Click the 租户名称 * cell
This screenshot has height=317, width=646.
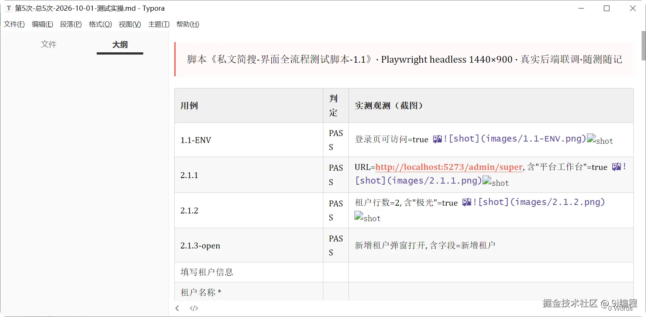[x=249, y=292]
